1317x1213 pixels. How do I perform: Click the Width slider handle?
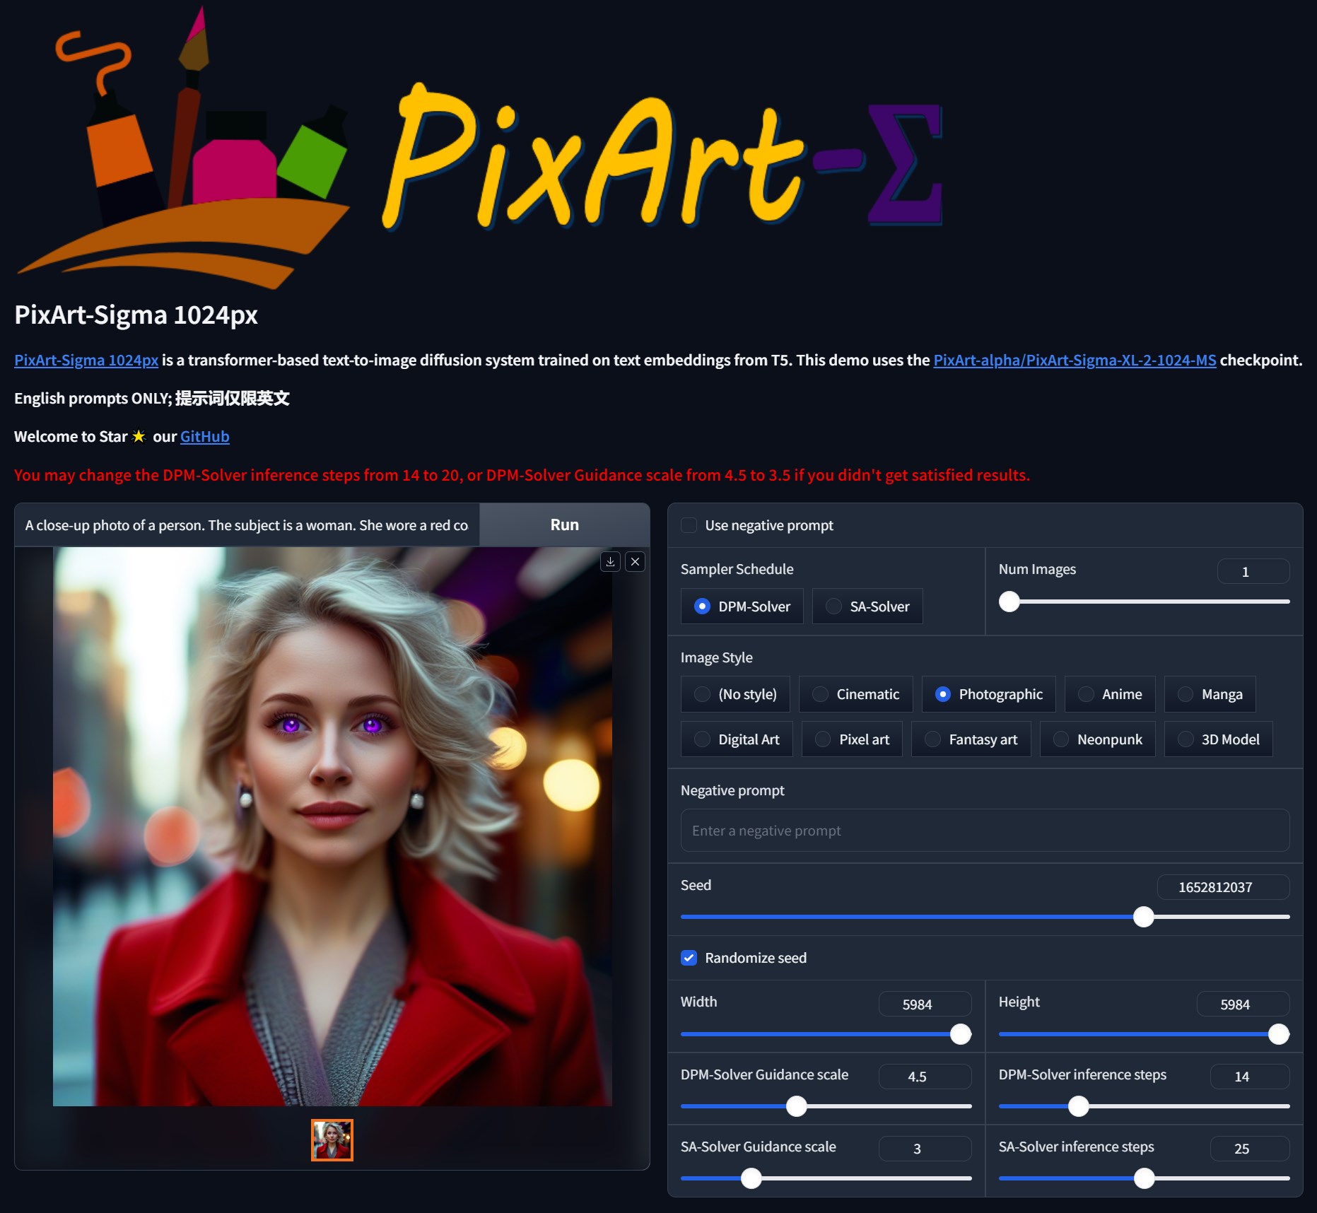[961, 1034]
